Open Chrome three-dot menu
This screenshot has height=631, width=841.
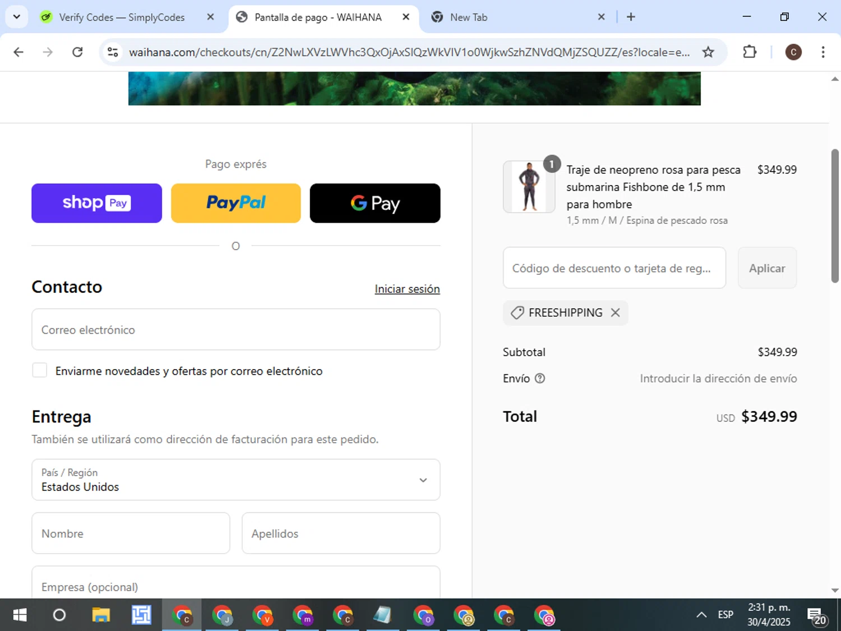click(823, 52)
